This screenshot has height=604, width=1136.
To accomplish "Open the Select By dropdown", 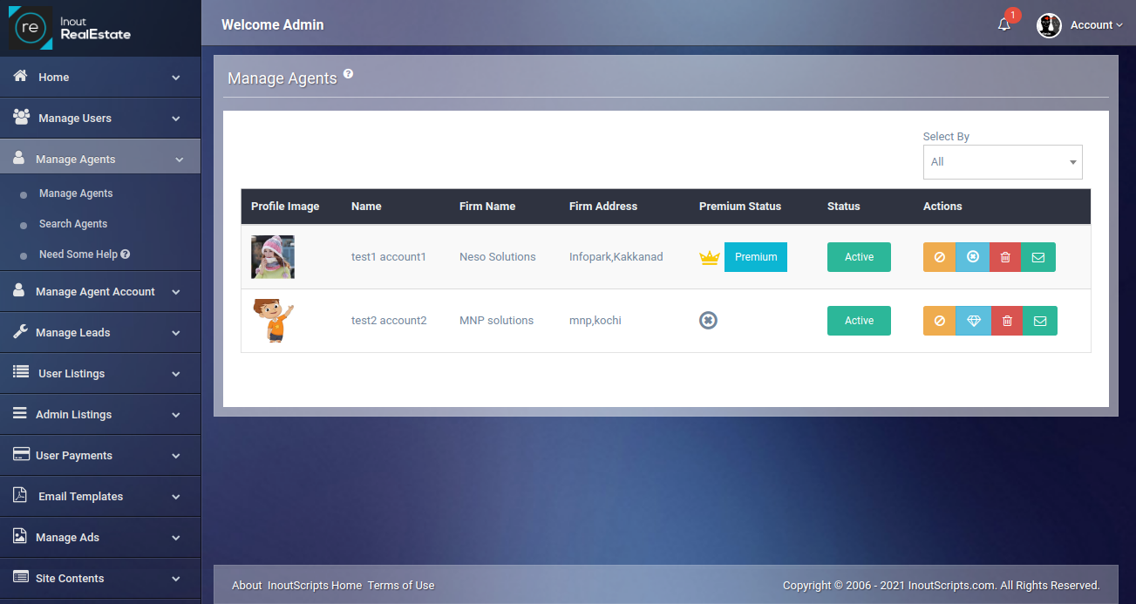I will tap(1002, 162).
